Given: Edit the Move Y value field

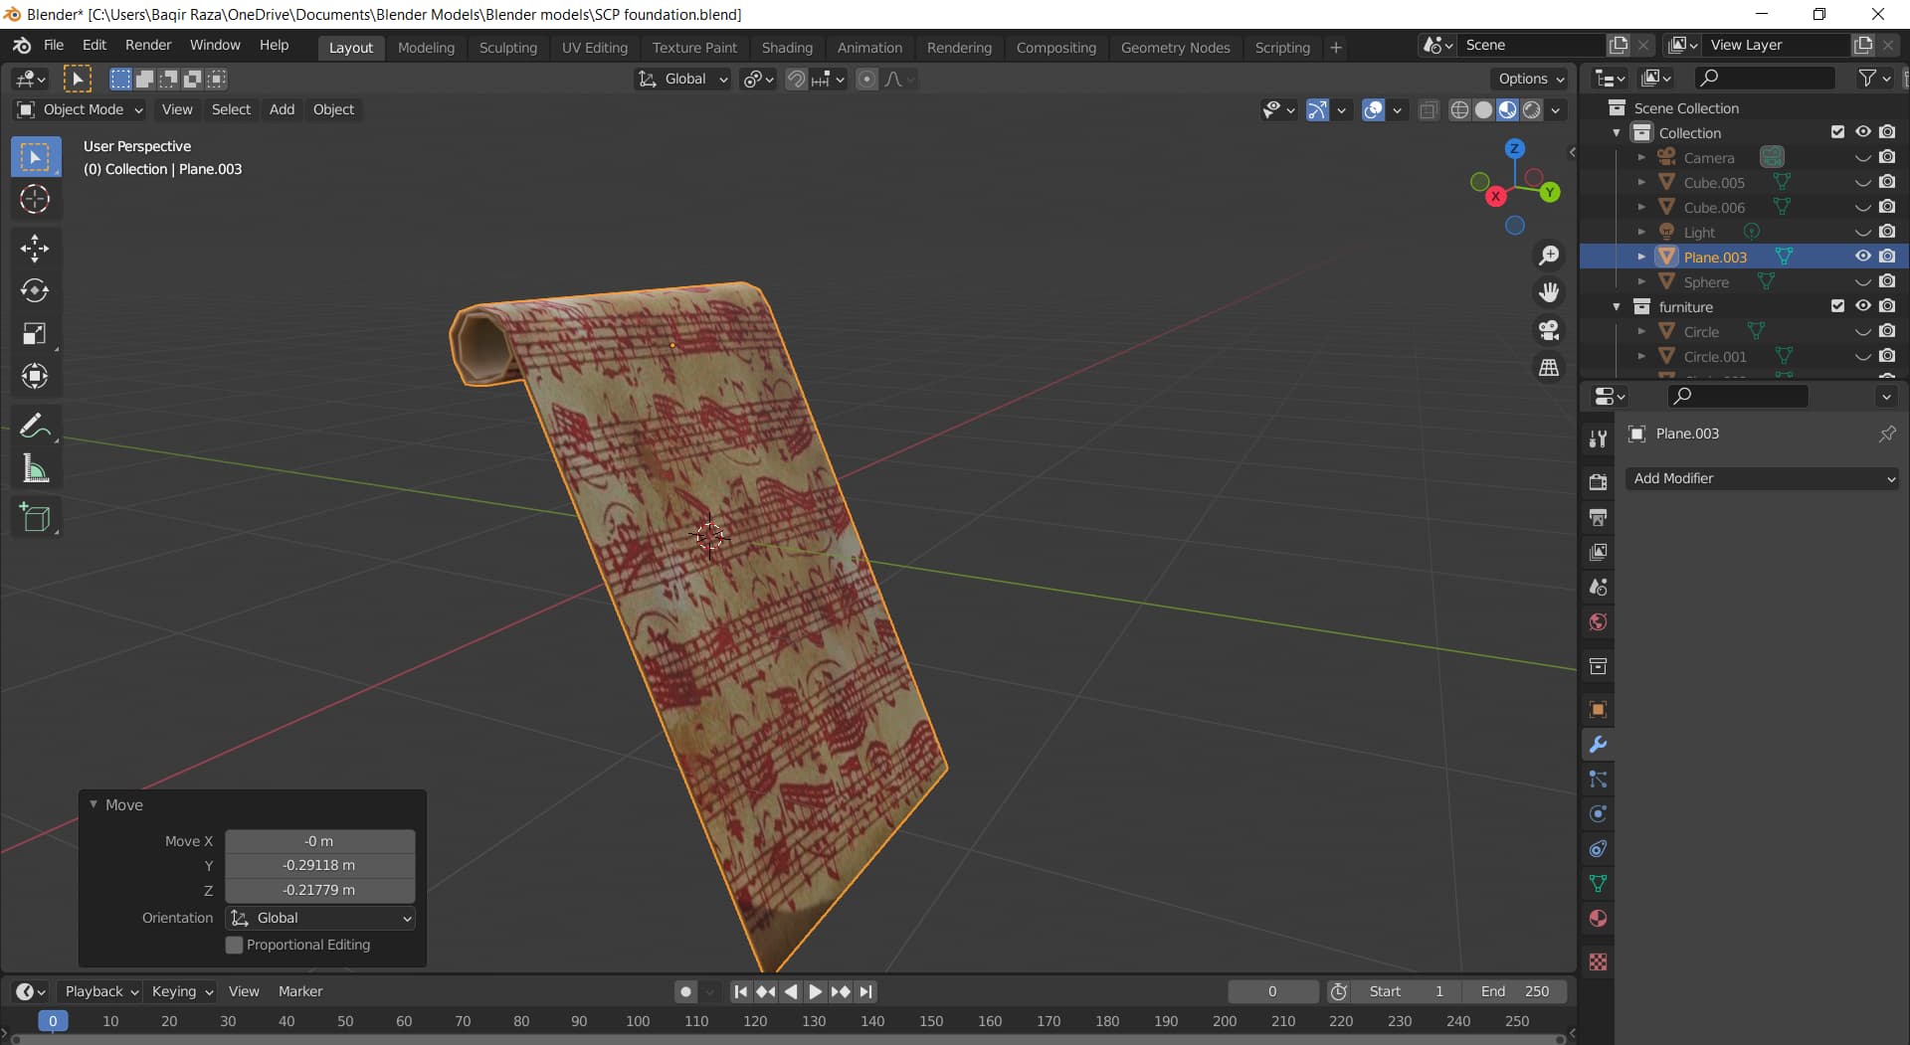Looking at the screenshot, I should [318, 865].
